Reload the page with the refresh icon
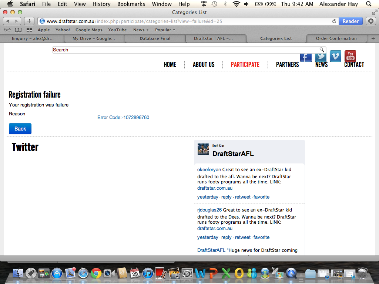Screen dimensions: 379x284 (334, 21)
